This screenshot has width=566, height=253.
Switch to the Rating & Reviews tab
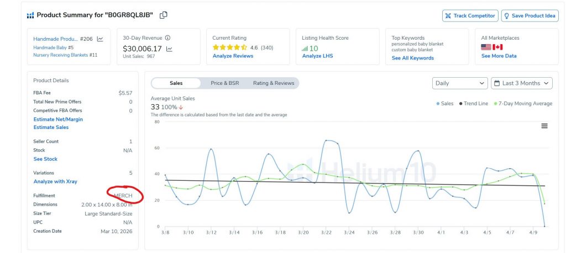pos(273,83)
